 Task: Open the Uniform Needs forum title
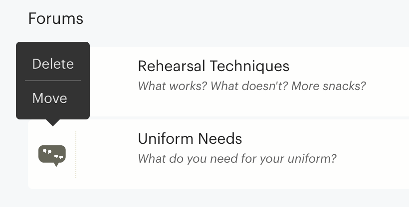point(190,138)
